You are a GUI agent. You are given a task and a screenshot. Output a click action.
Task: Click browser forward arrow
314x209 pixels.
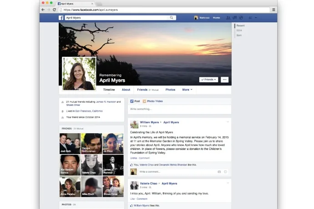click(x=49, y=10)
